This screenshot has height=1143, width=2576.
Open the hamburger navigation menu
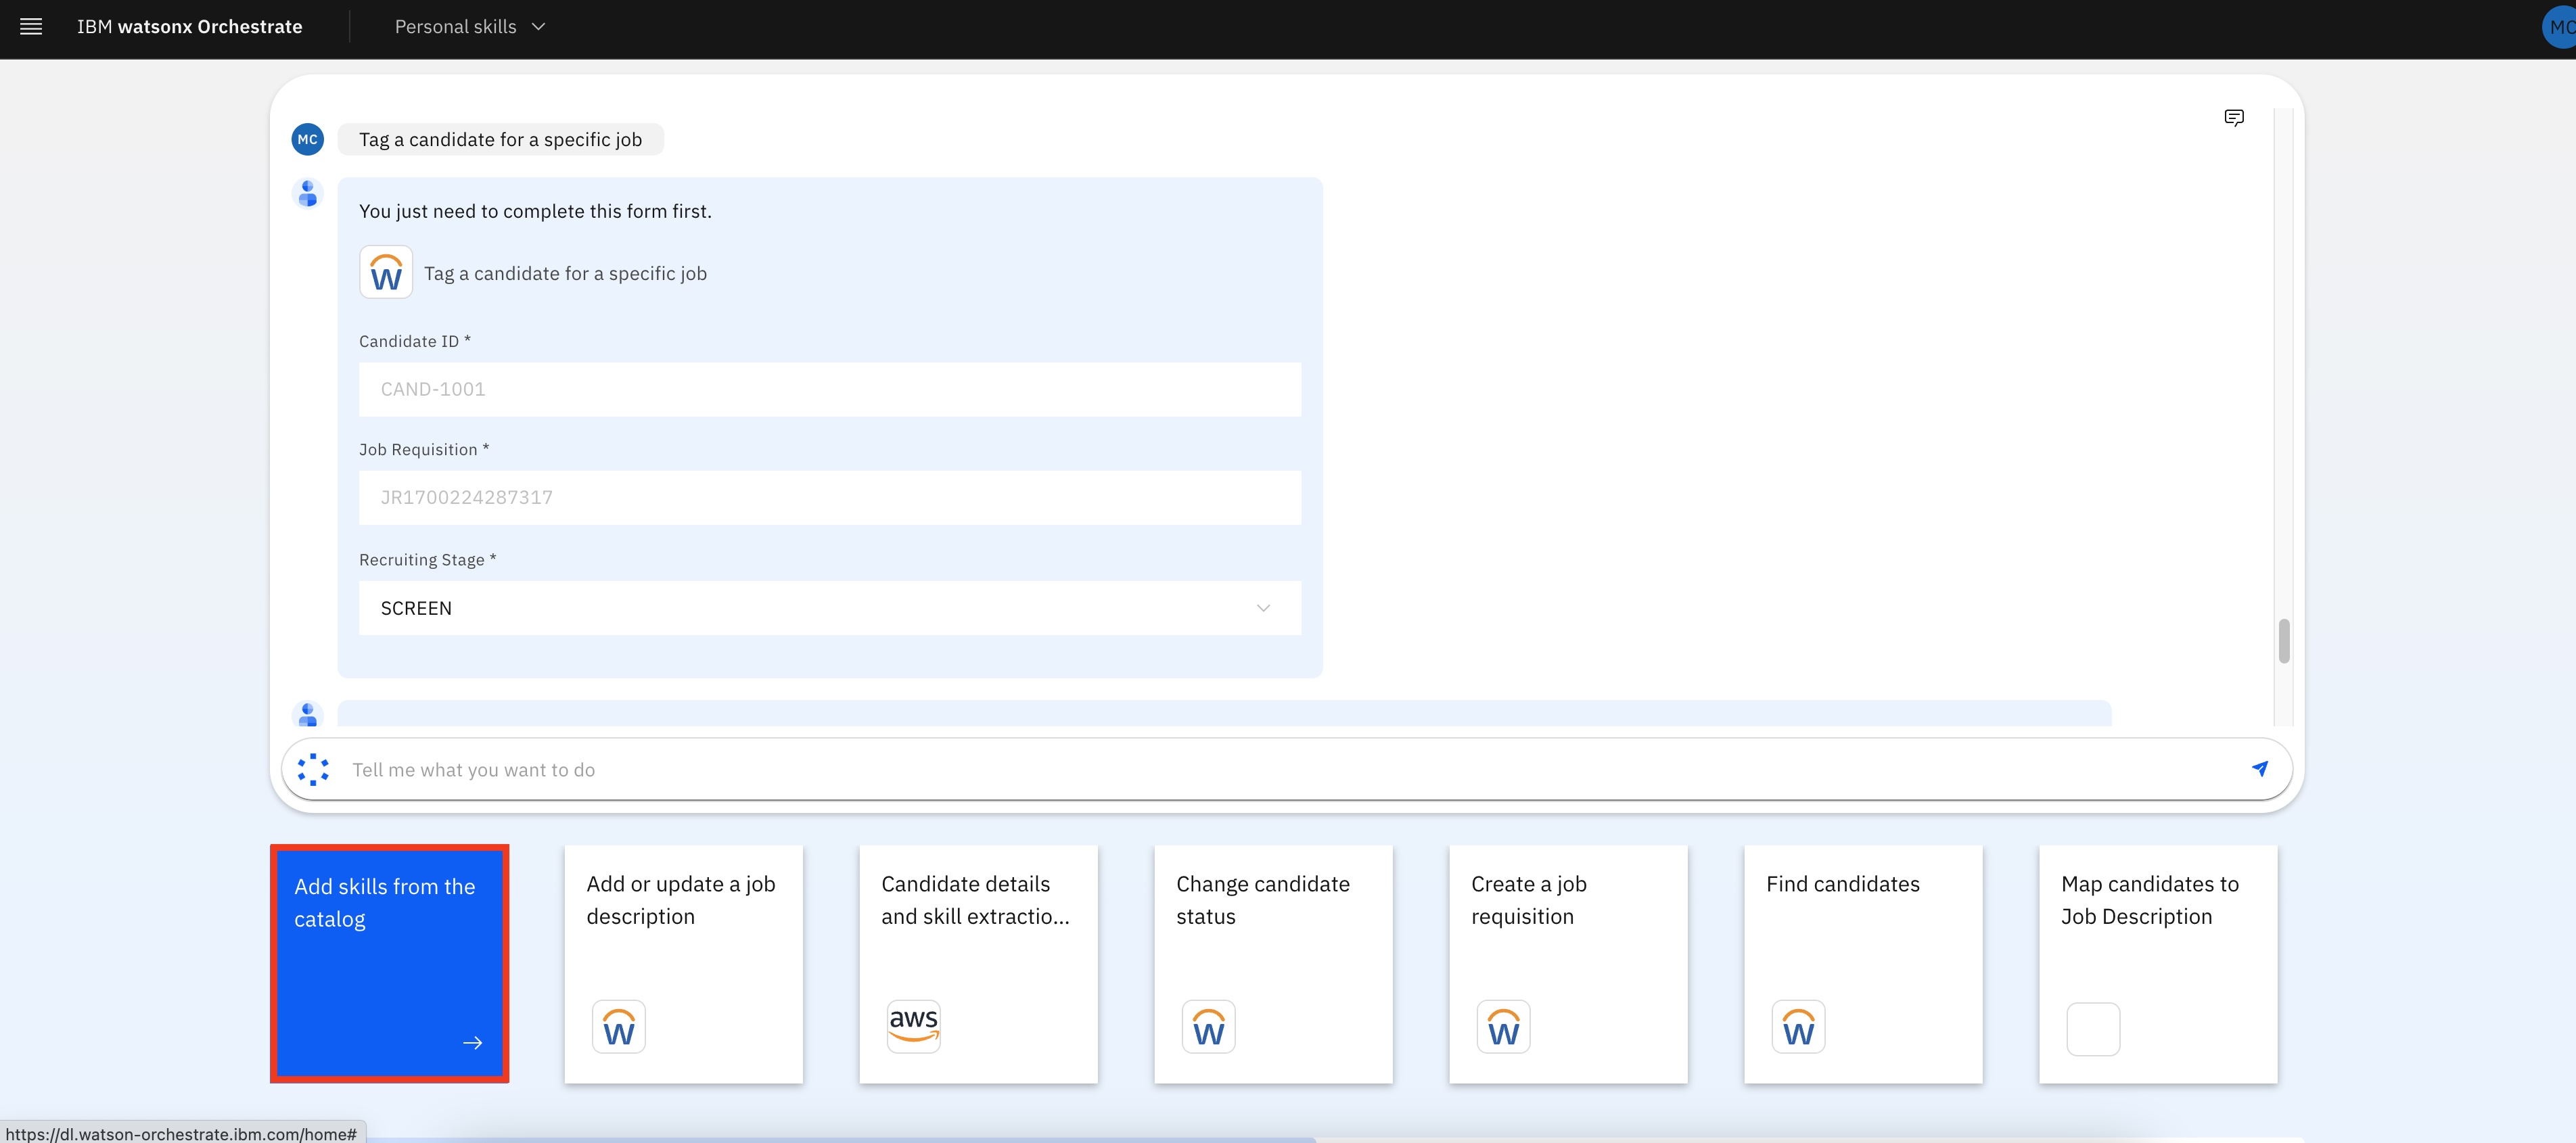click(x=31, y=27)
